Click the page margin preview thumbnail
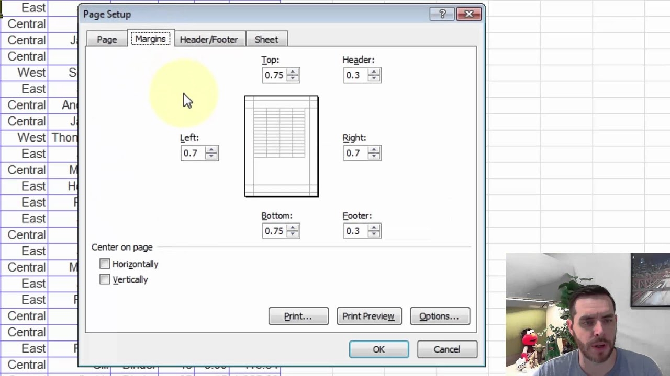Image resolution: width=670 pixels, height=376 pixels. (281, 146)
